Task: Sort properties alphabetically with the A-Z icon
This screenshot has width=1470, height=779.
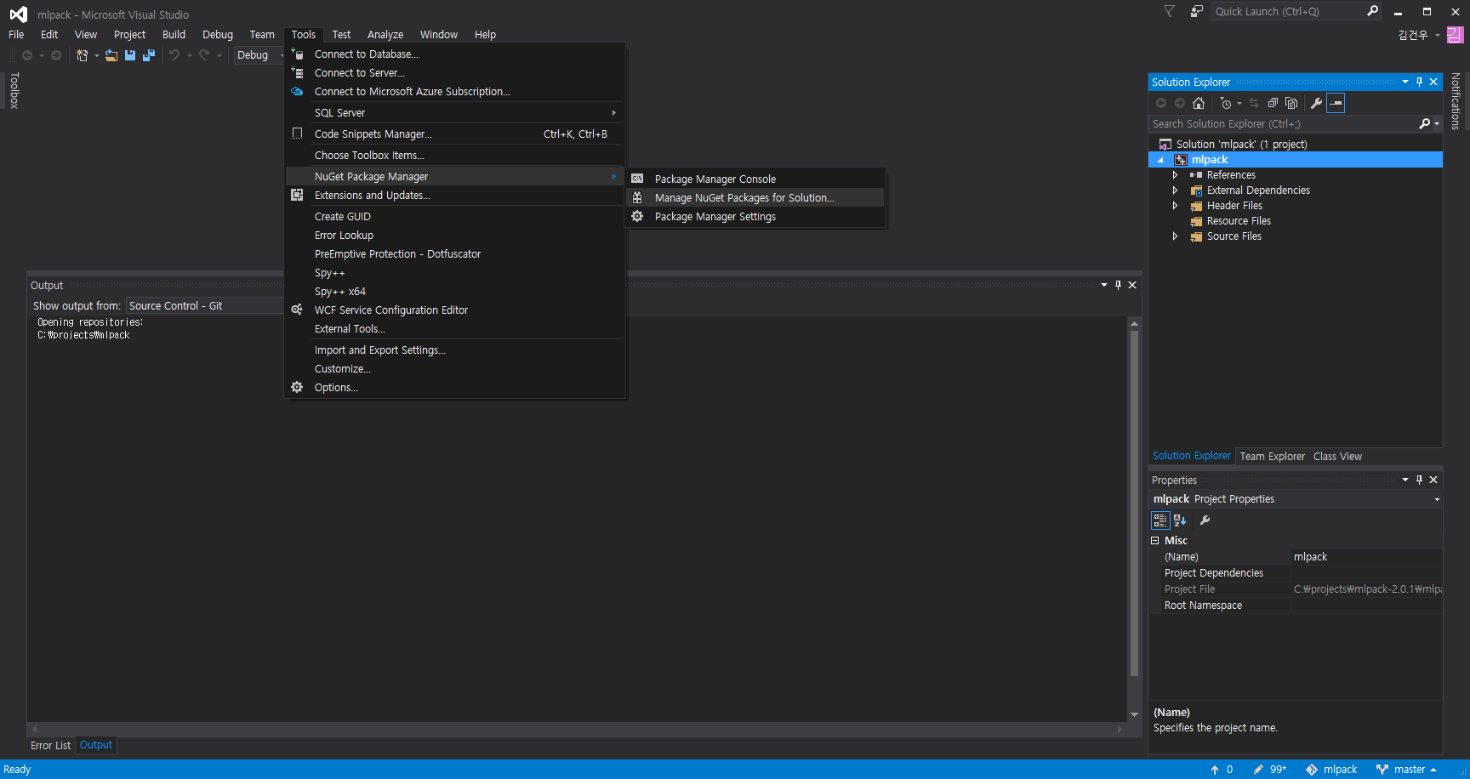Action: pos(1180,520)
